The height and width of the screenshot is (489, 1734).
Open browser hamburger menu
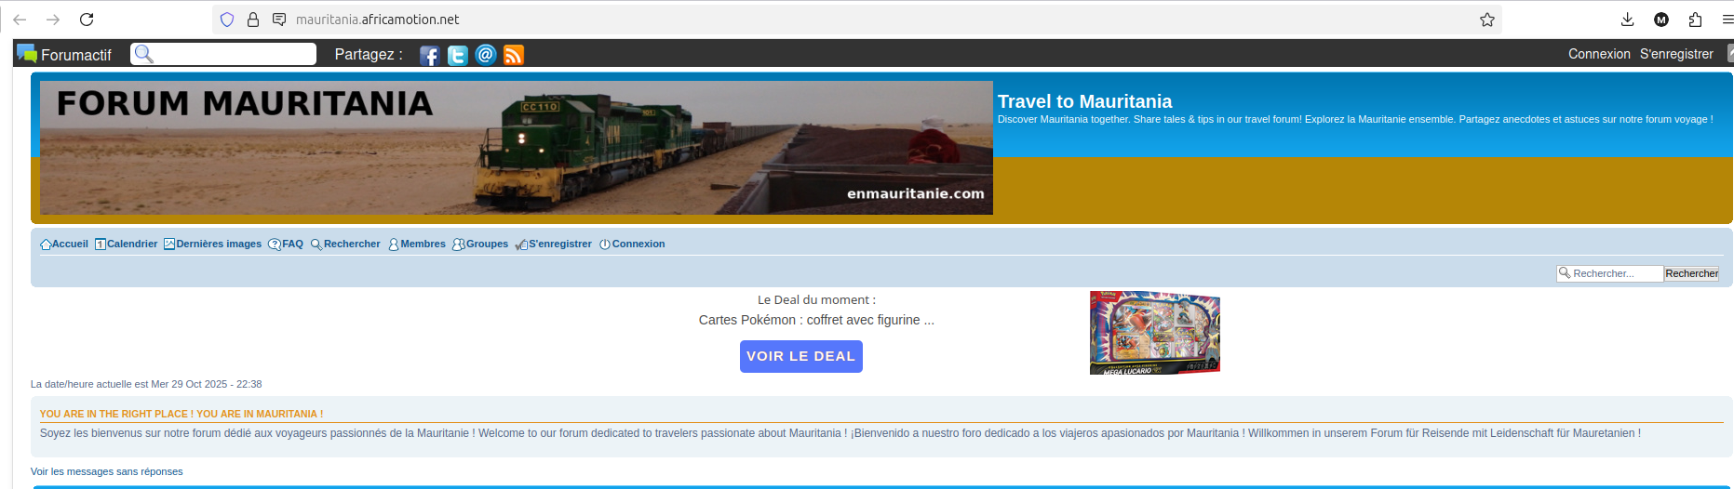(1727, 20)
